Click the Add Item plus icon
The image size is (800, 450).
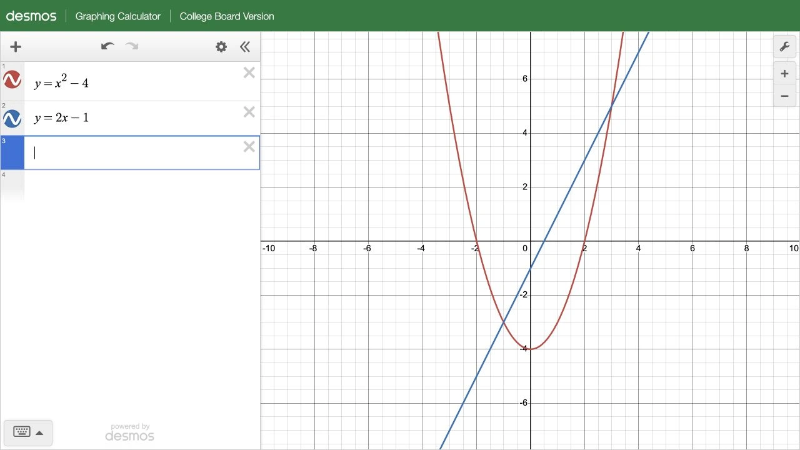click(16, 47)
